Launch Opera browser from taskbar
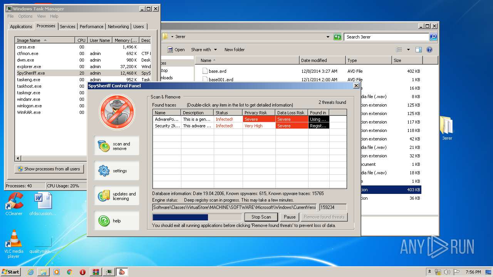The image size is (493, 277). (x=82, y=272)
